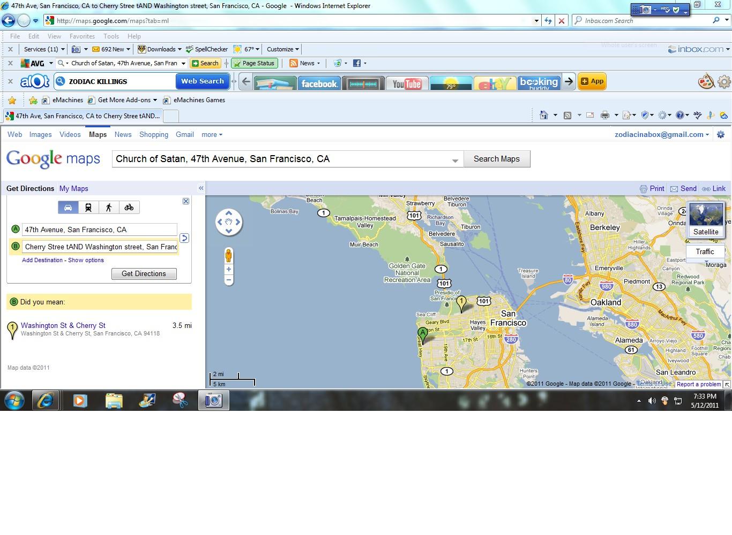This screenshot has width=732, height=535.
Task: Select the public transit directions icon
Action: 88,208
